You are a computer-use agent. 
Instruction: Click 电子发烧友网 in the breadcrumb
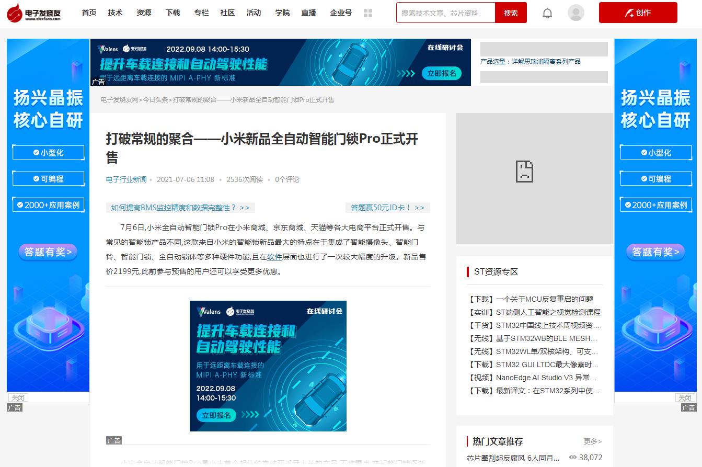point(119,99)
